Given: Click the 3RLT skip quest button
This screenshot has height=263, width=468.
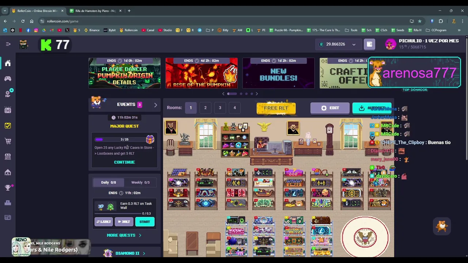Looking at the screenshot, I should coord(124,222).
